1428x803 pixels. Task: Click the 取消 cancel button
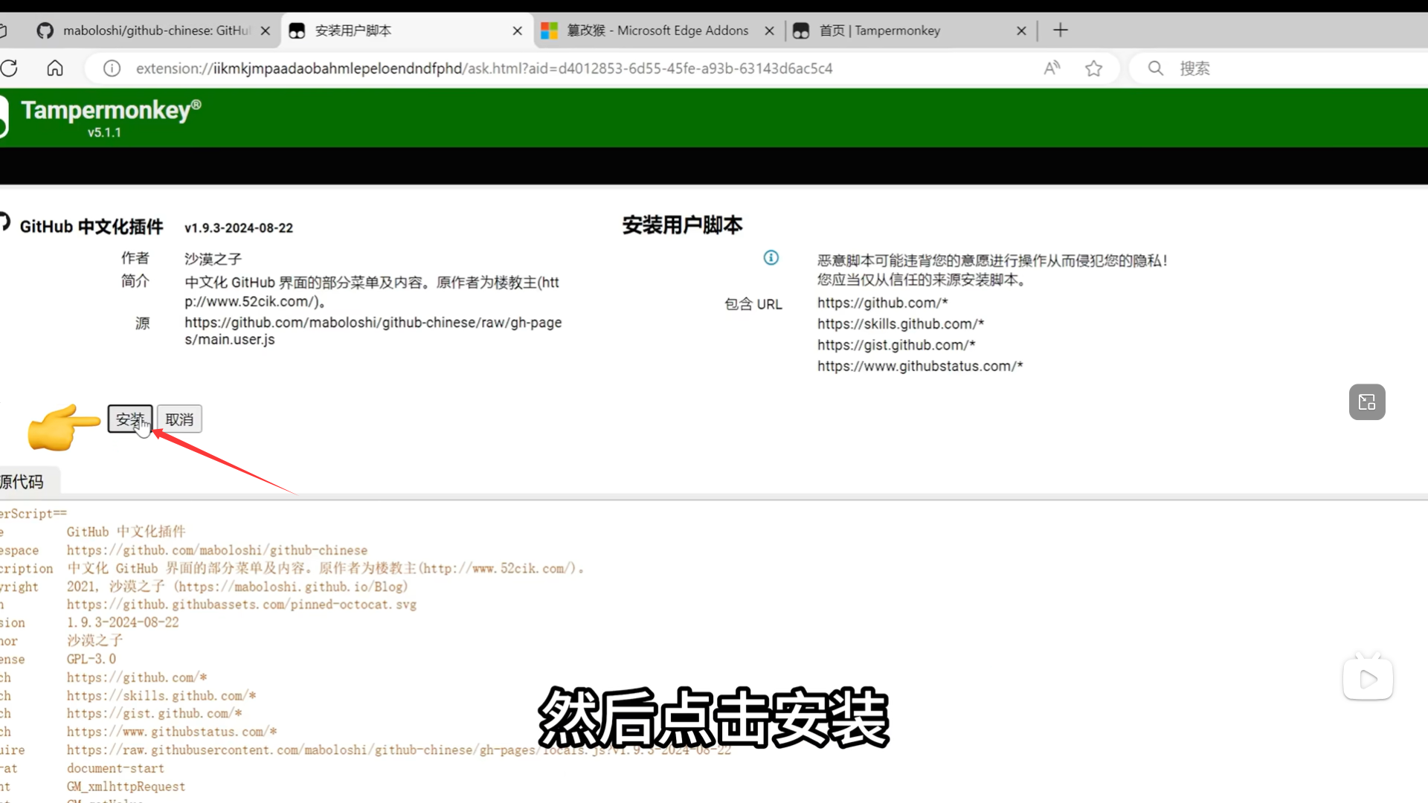(x=179, y=419)
